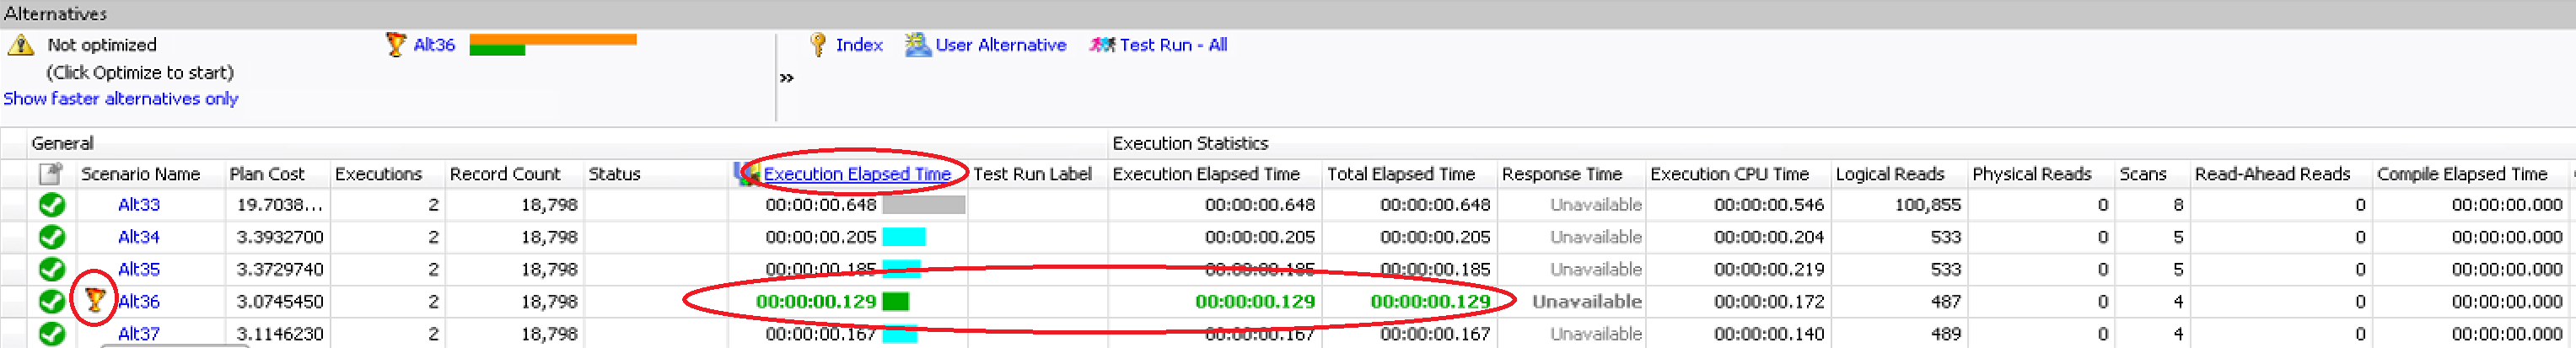
Task: Expand the double-arrow chevron in summary panel
Action: pyautogui.click(x=787, y=78)
